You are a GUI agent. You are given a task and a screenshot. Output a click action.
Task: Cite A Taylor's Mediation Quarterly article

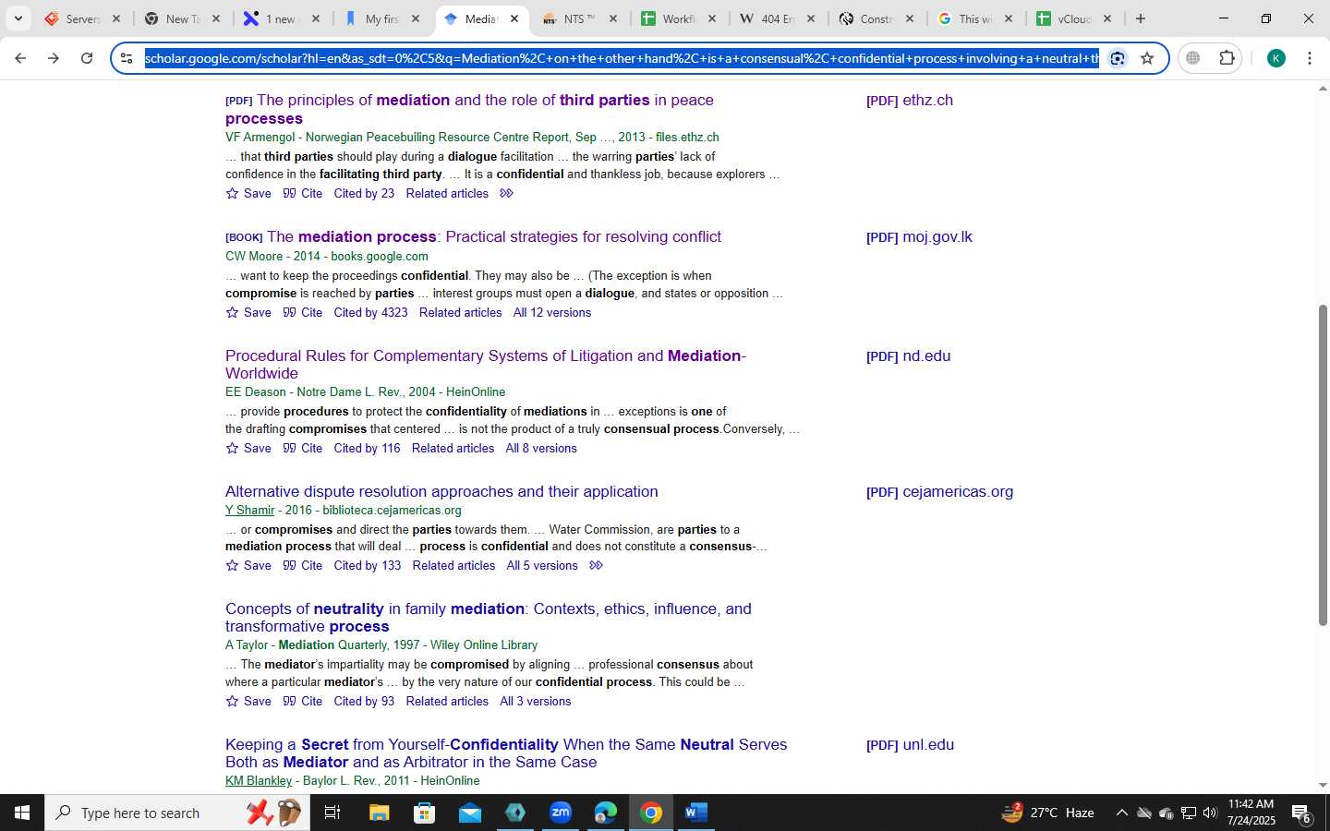point(303,701)
